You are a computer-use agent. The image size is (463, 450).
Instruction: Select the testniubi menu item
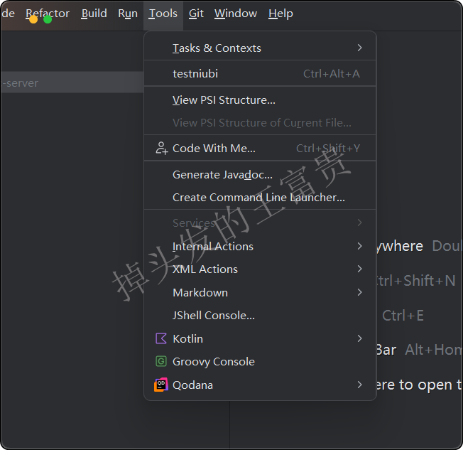[x=260, y=74]
